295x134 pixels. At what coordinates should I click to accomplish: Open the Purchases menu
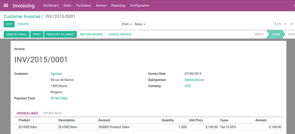tap(83, 5)
